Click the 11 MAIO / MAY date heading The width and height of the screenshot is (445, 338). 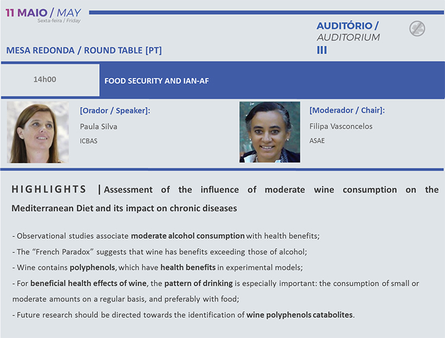pos(43,13)
